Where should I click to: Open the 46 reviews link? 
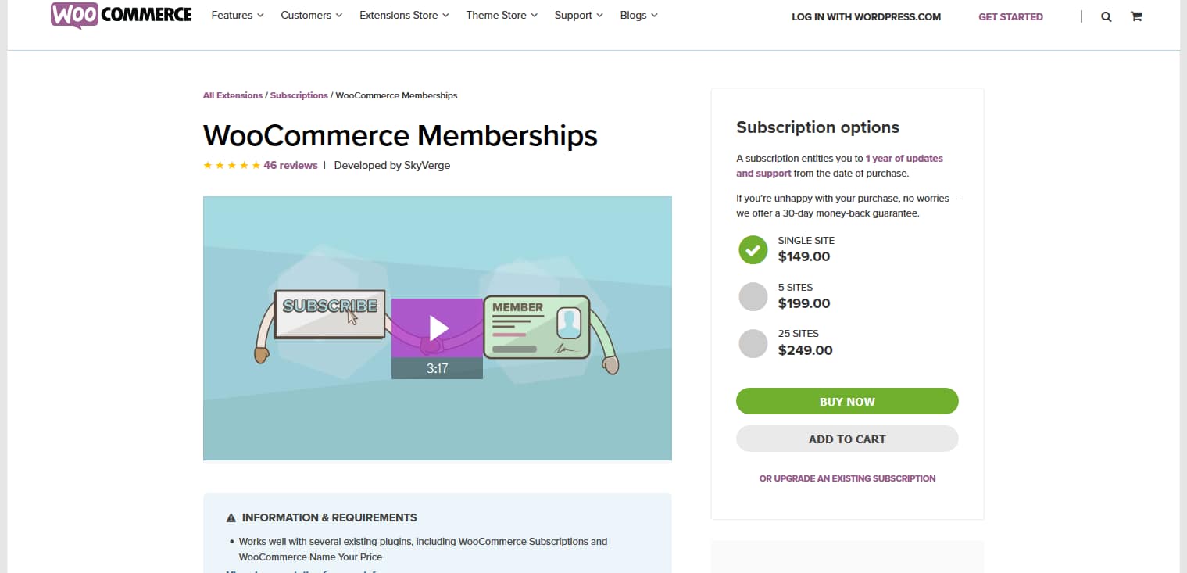coord(291,166)
